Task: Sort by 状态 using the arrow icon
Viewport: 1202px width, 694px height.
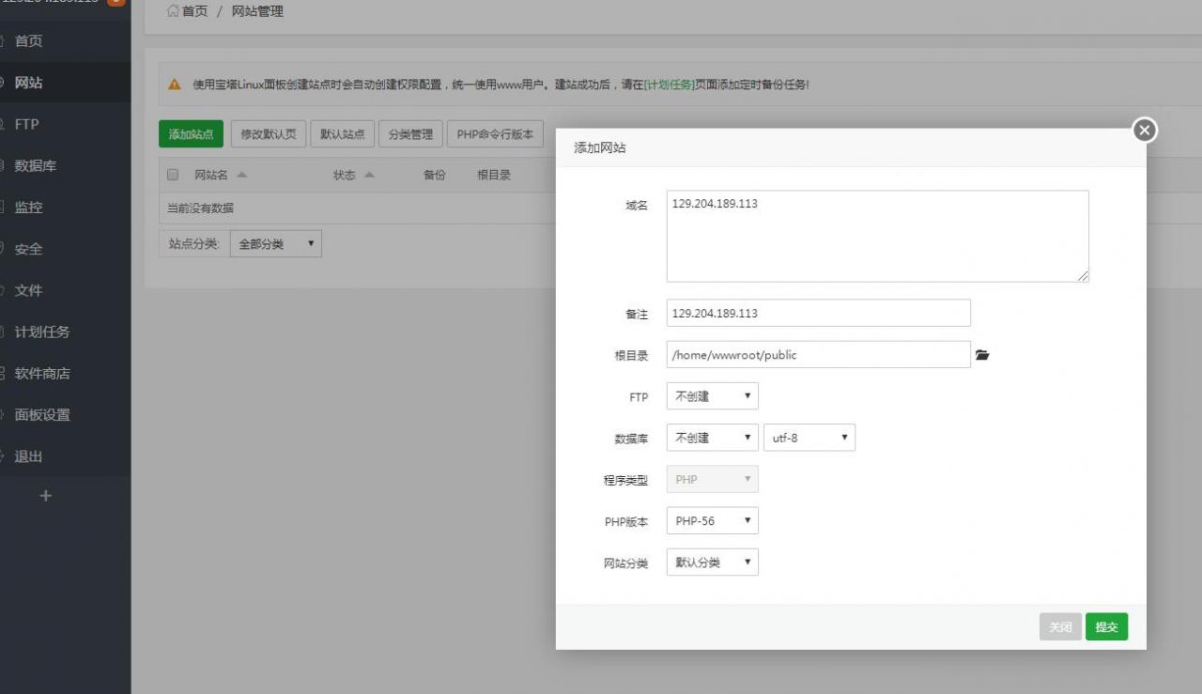Action: pyautogui.click(x=369, y=175)
